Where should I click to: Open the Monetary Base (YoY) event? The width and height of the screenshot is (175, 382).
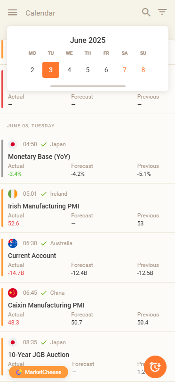point(87,158)
